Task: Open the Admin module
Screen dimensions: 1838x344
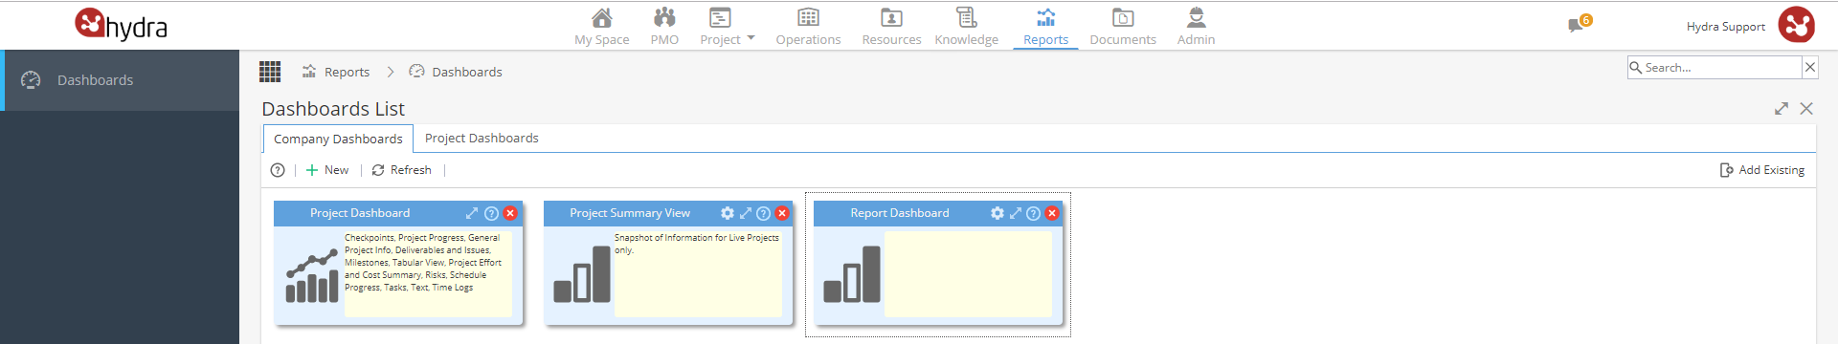Action: 1196,27
